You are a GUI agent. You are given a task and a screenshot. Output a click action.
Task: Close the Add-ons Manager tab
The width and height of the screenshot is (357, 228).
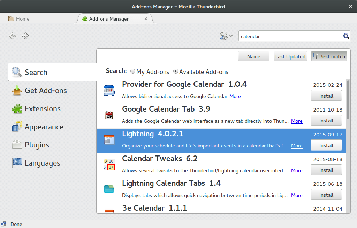pos(146,19)
